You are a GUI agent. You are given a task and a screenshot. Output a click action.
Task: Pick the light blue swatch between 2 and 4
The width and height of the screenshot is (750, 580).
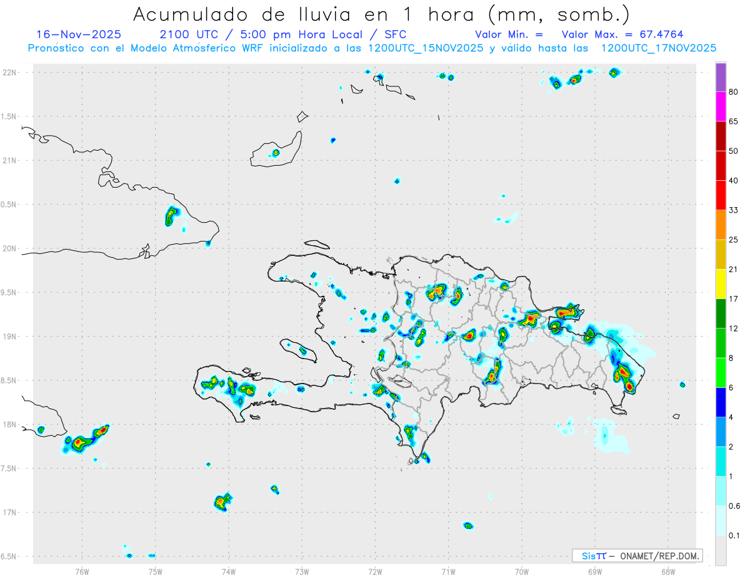coord(721,431)
